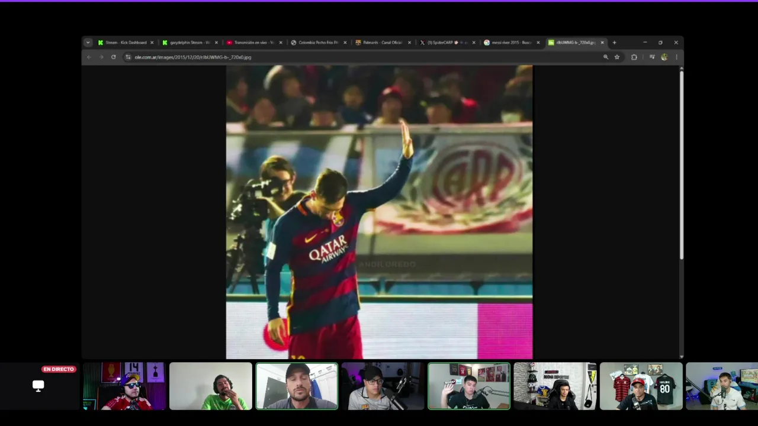Switch to the SpiderCARP X tab
Viewport: 758px width, 426px height.
[x=447, y=43]
